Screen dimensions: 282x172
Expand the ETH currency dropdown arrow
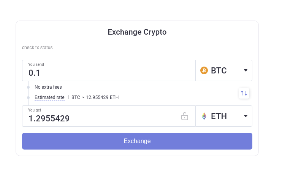coord(246,116)
